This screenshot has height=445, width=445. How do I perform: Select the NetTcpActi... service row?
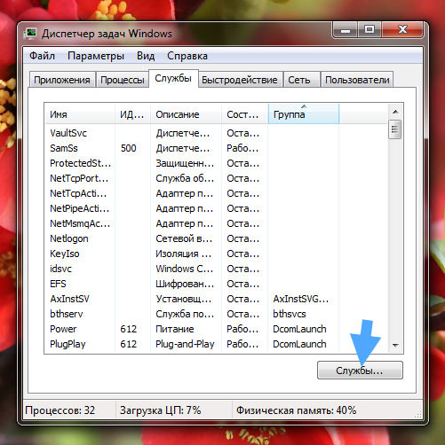(215, 193)
